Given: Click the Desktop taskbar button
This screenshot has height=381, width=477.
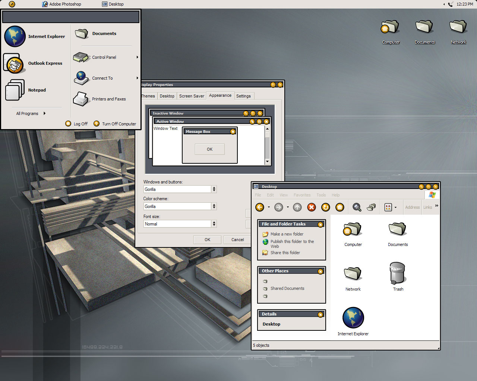Looking at the screenshot, I should click(113, 4).
